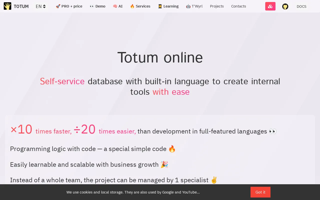Click the Instead of a whole team line

pos(114,180)
